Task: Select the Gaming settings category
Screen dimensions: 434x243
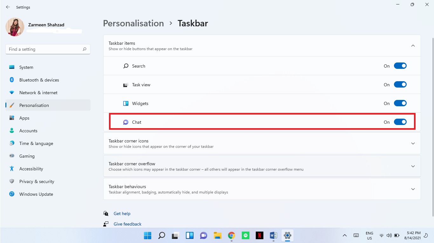Action: click(27, 156)
